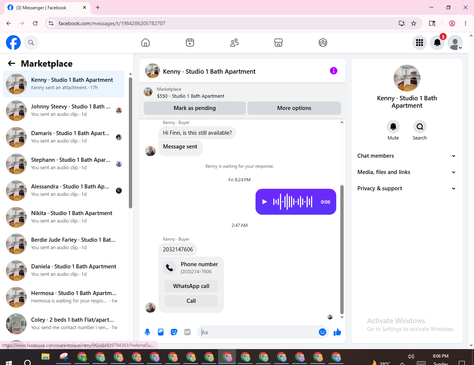Screen dimensions: 474x365
Task: Open the Alessandra conversation
Action: click(64, 191)
